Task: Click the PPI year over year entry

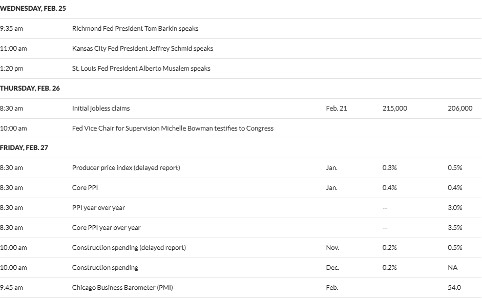Action: pyautogui.click(x=98, y=208)
